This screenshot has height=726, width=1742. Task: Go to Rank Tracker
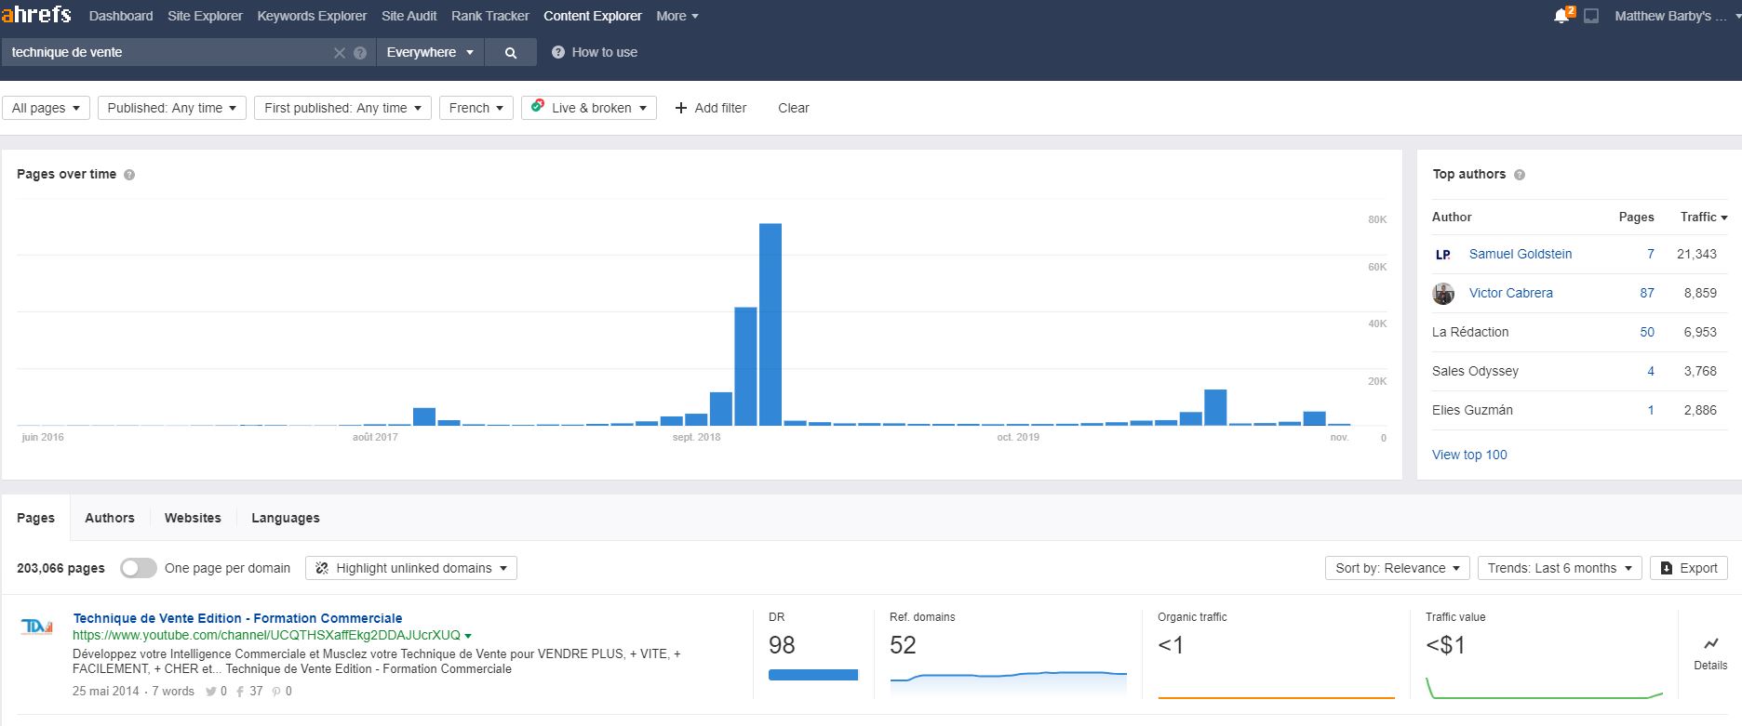pos(489,16)
